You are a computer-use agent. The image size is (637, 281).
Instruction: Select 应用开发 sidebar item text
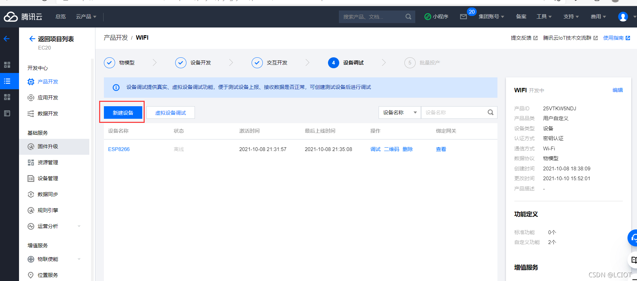pos(48,98)
